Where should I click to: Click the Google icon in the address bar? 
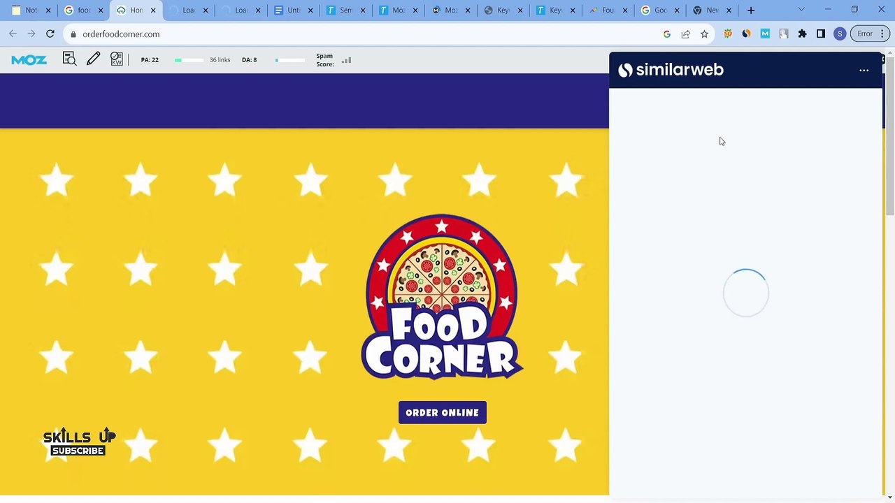point(667,34)
